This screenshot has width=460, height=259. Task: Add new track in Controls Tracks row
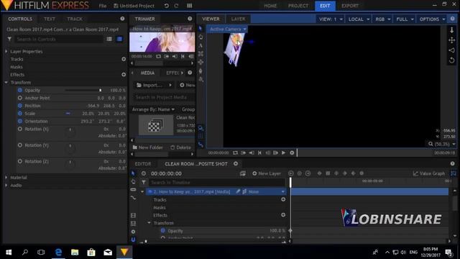pos(124,59)
